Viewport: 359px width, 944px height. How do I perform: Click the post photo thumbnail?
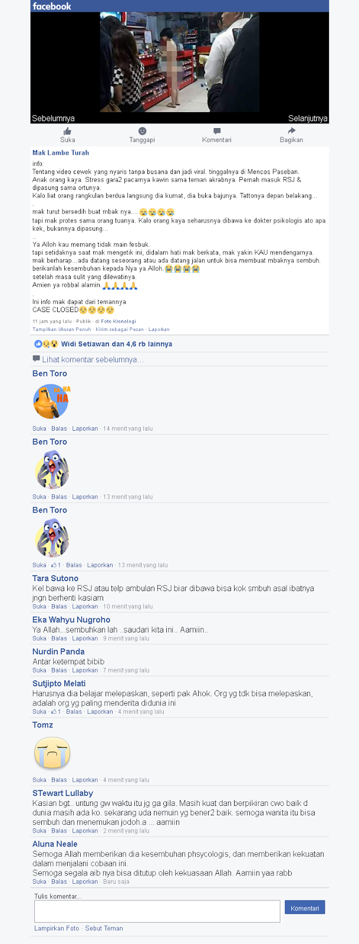click(179, 62)
